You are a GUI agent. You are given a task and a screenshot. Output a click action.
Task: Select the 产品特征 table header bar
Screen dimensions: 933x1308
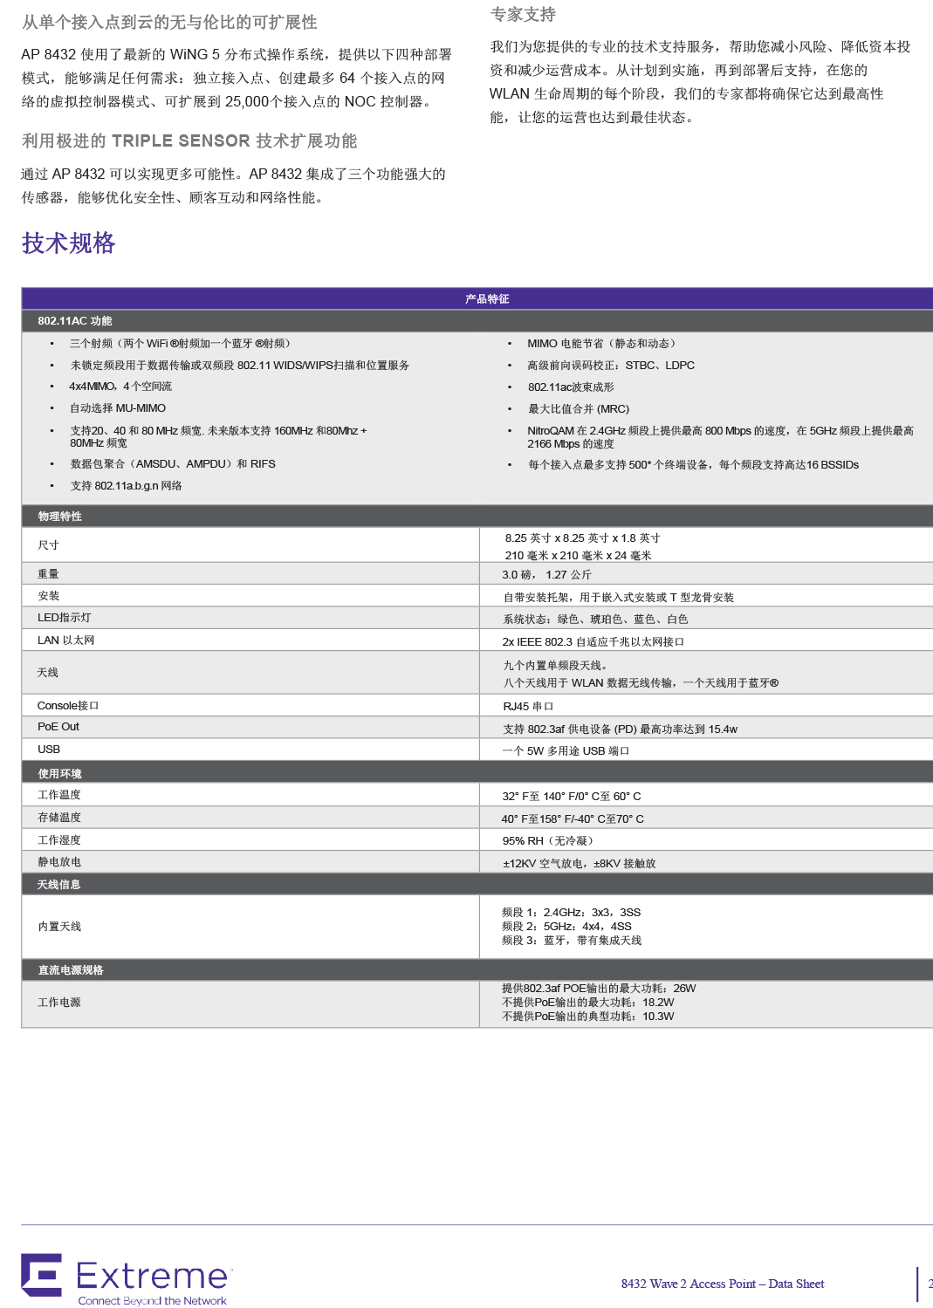(486, 298)
